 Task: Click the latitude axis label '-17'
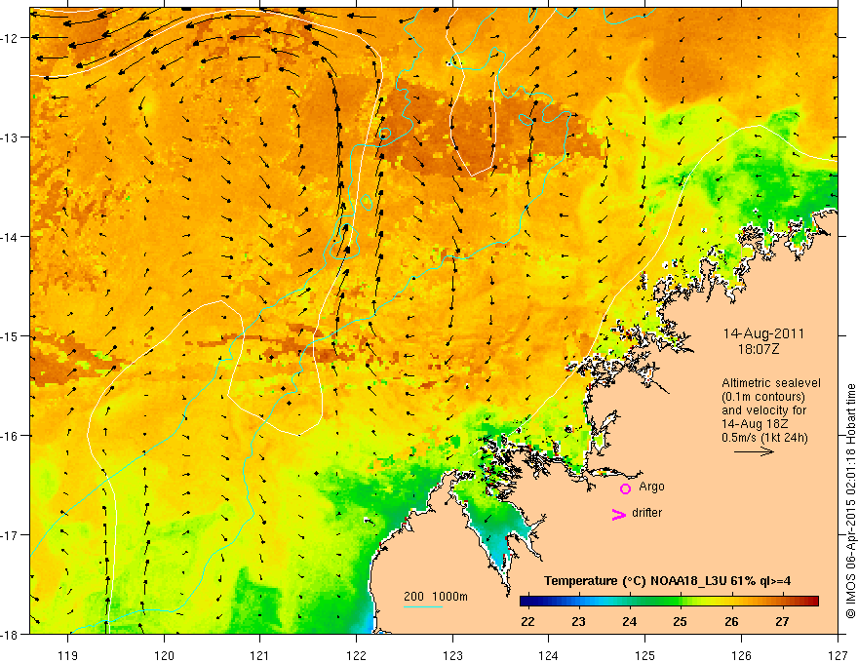point(11,535)
